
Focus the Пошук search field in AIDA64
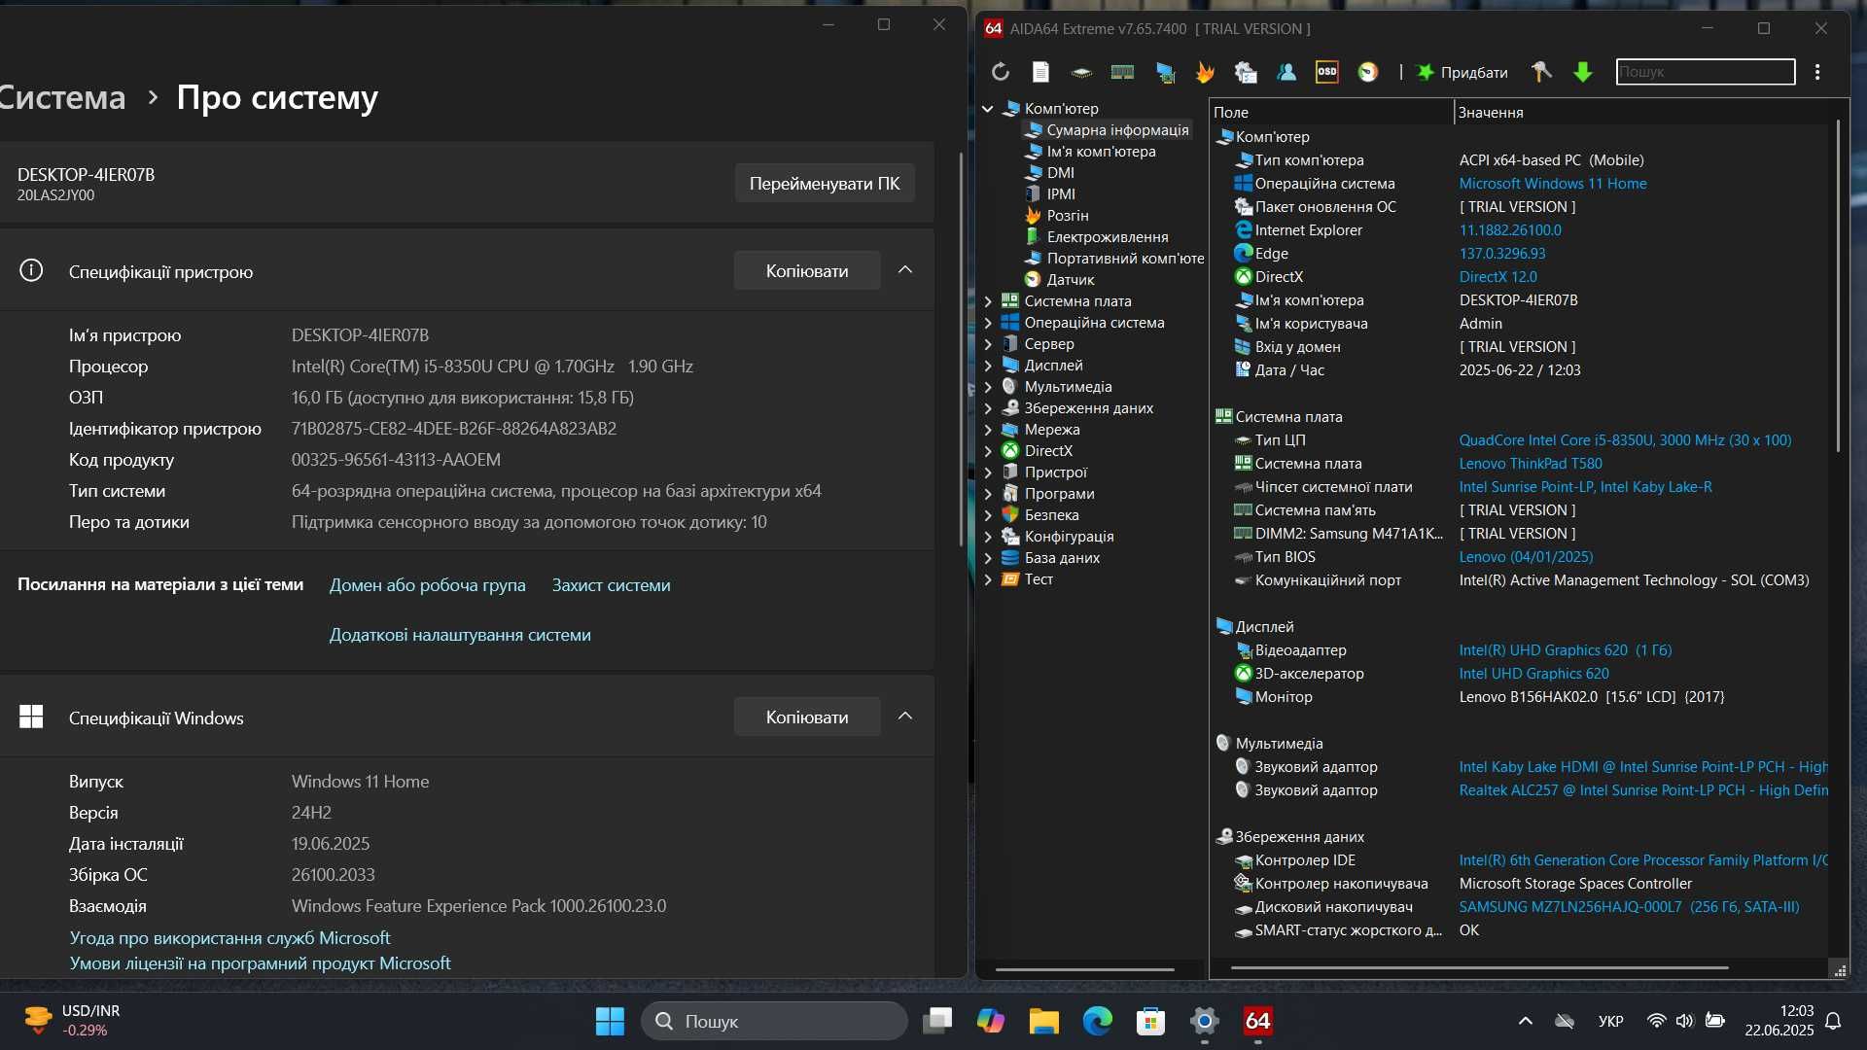pos(1706,72)
